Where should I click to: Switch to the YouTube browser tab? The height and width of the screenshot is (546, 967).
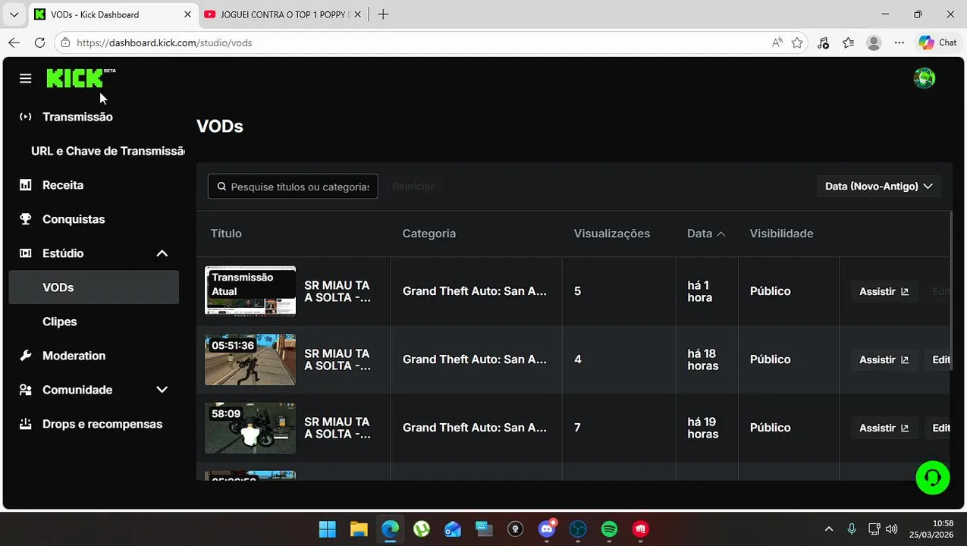pos(284,14)
